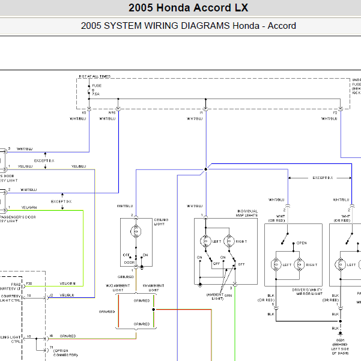Click the ceiling light bulb symbol
The image size is (361, 361).
(136, 231)
